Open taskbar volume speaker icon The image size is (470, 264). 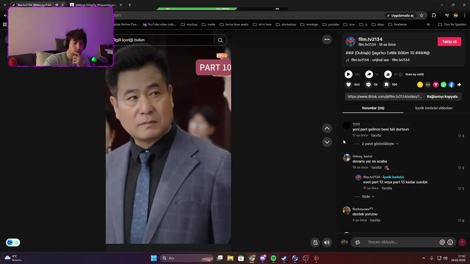[445, 258]
